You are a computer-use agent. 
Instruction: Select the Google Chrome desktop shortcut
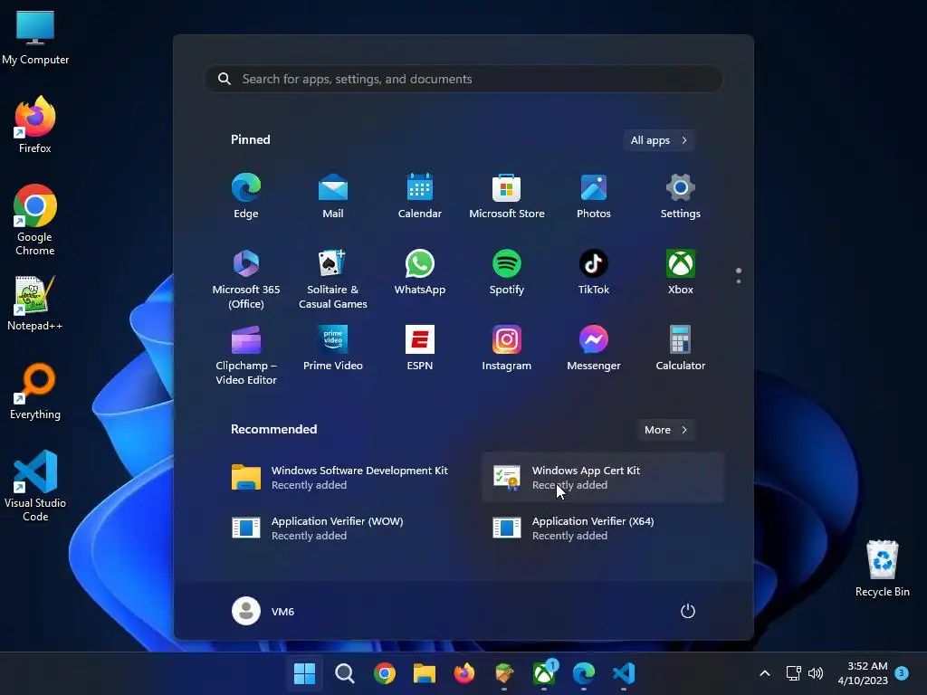(35, 220)
